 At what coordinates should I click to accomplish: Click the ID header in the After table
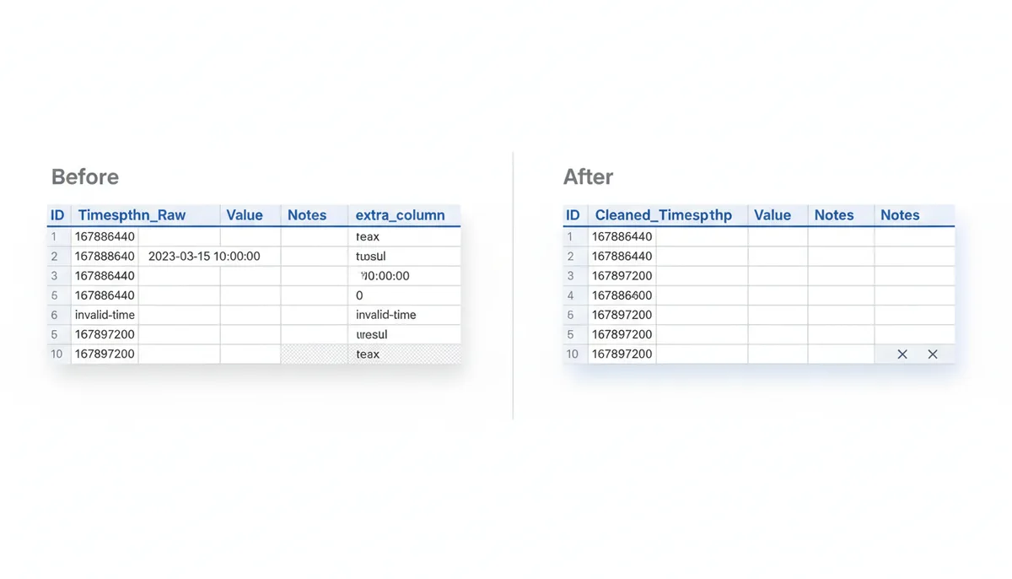[573, 215]
